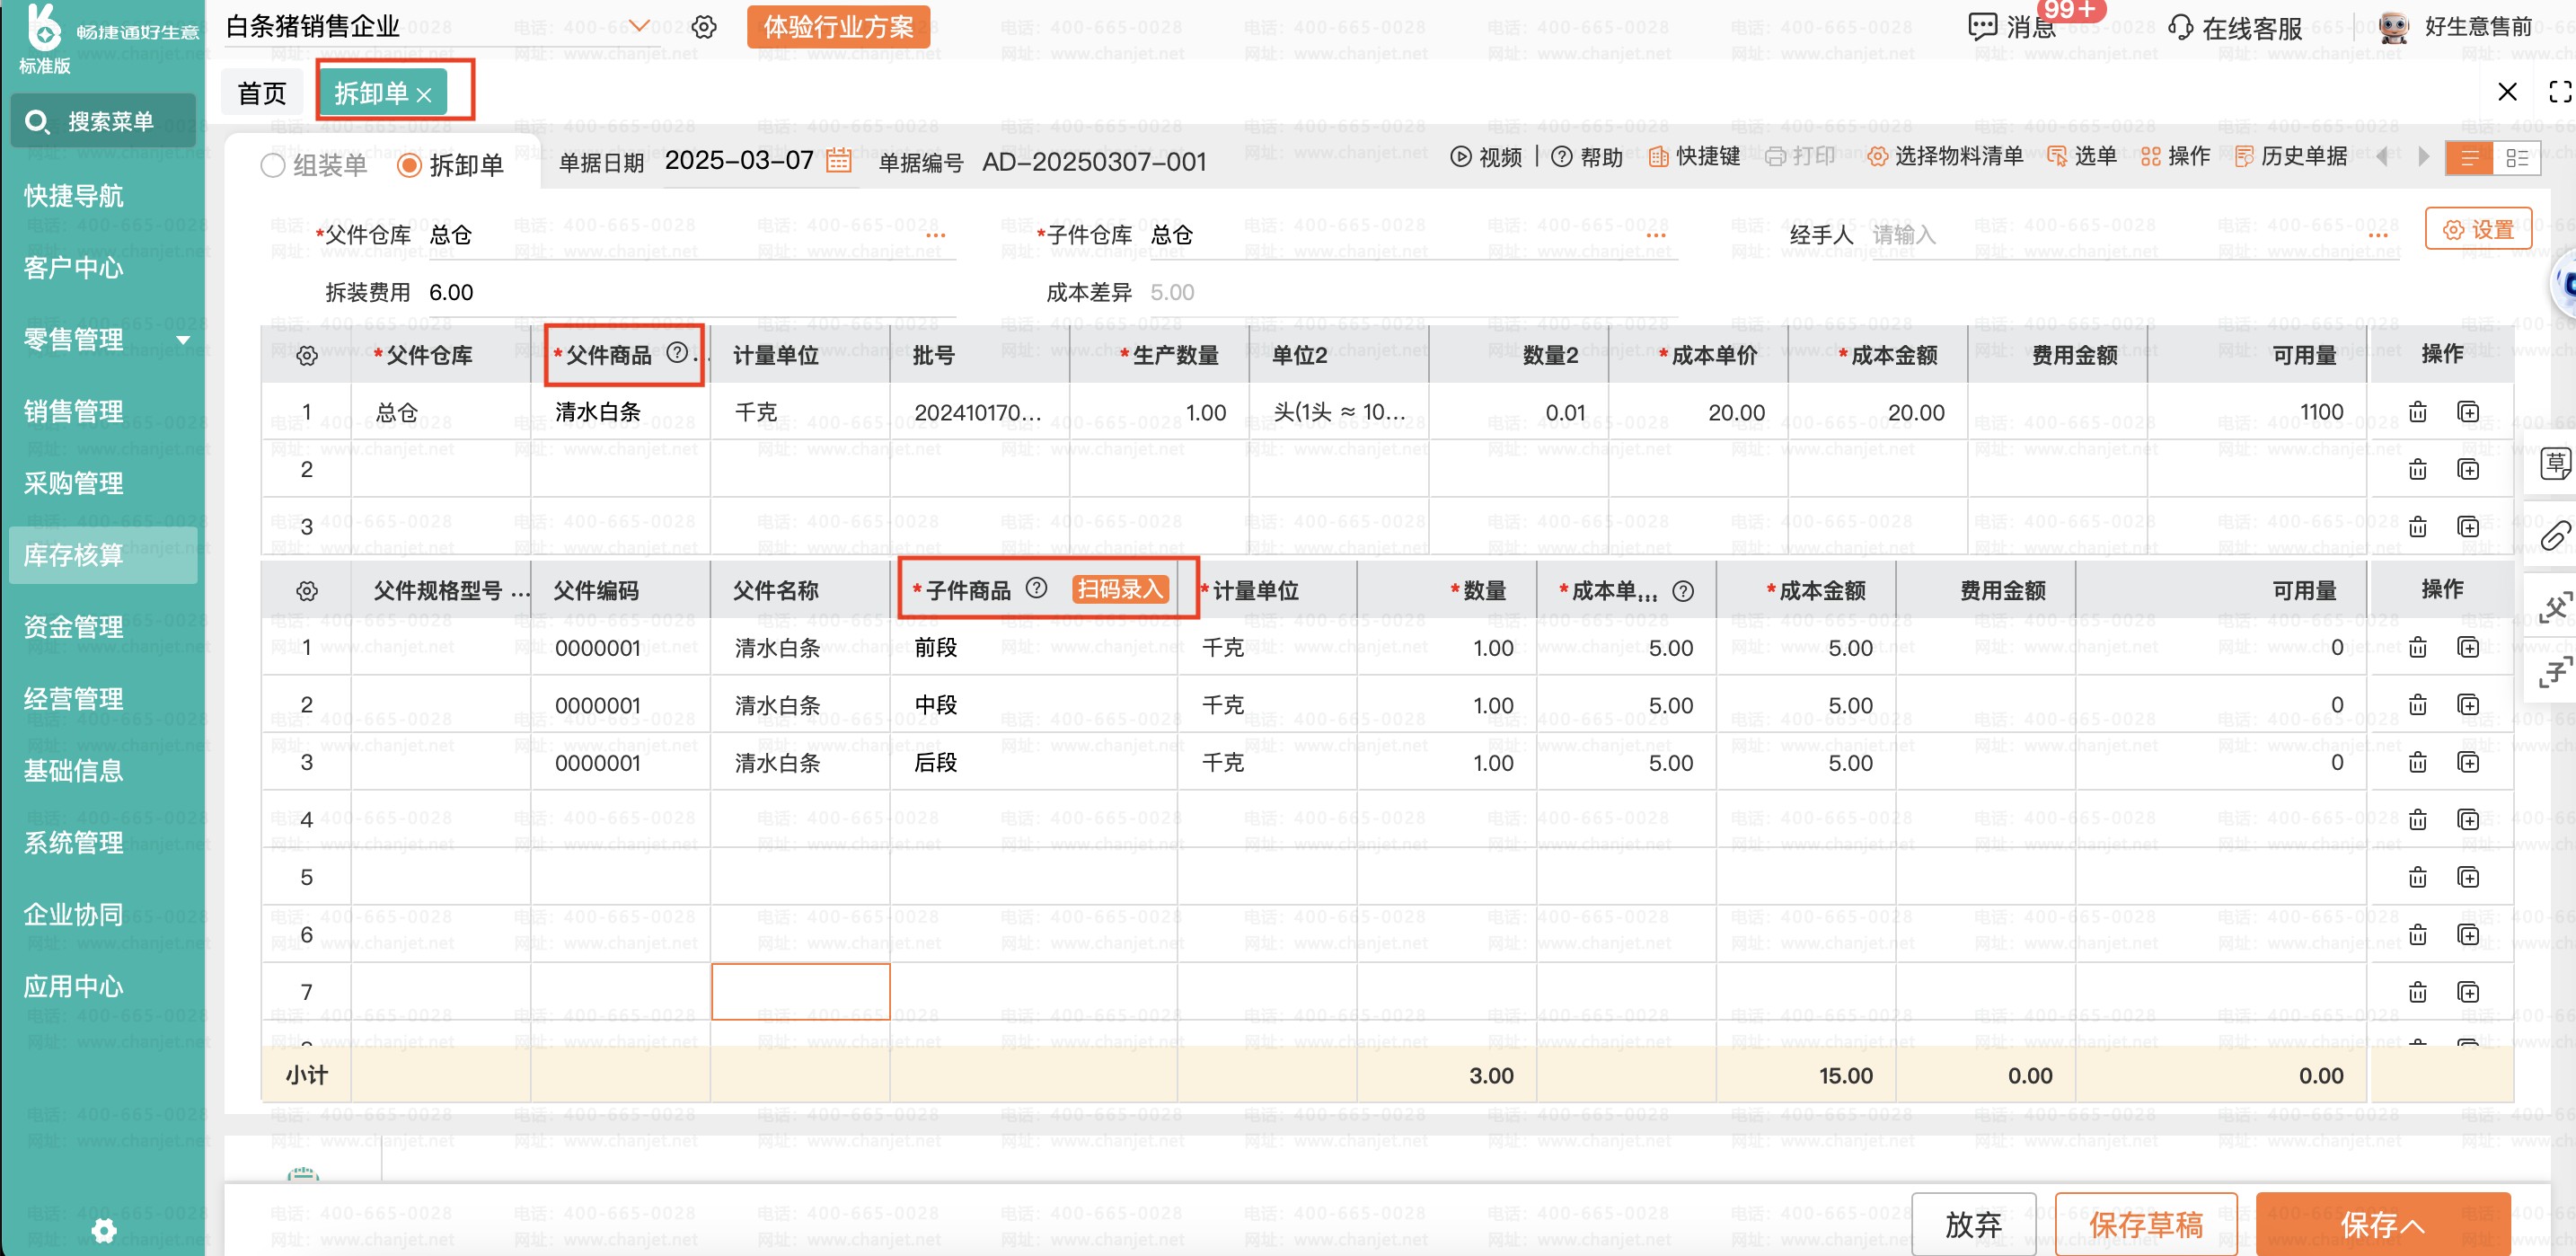Screen dimensions: 2576x1256
Task: Delete parent row 2
Action: coord(2418,469)
